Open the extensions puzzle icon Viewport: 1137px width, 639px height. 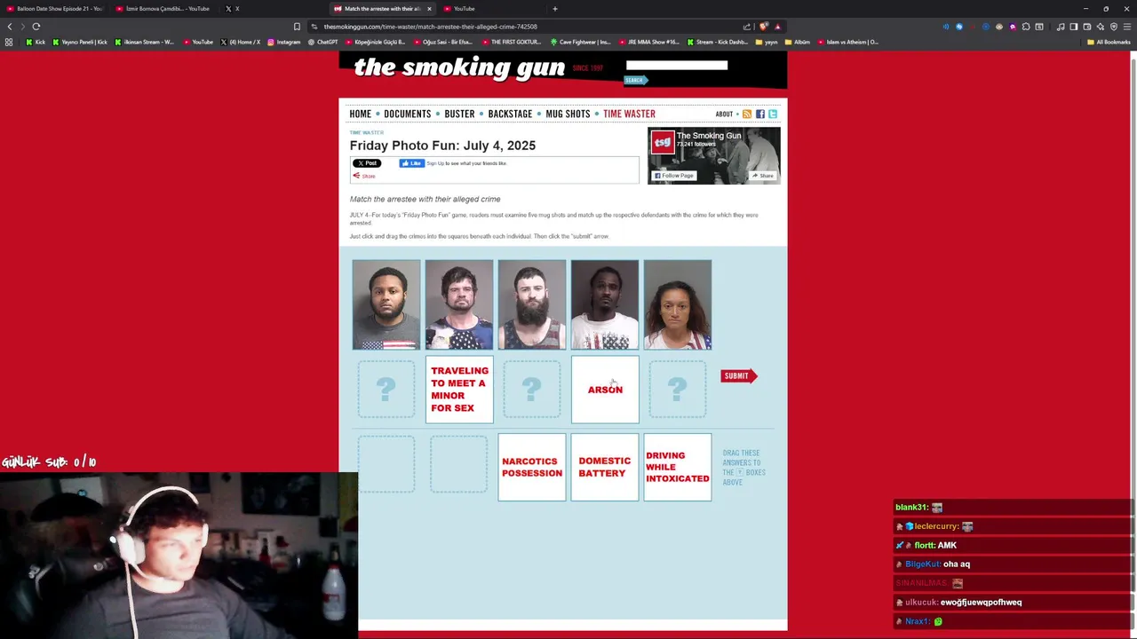tap(1026, 27)
